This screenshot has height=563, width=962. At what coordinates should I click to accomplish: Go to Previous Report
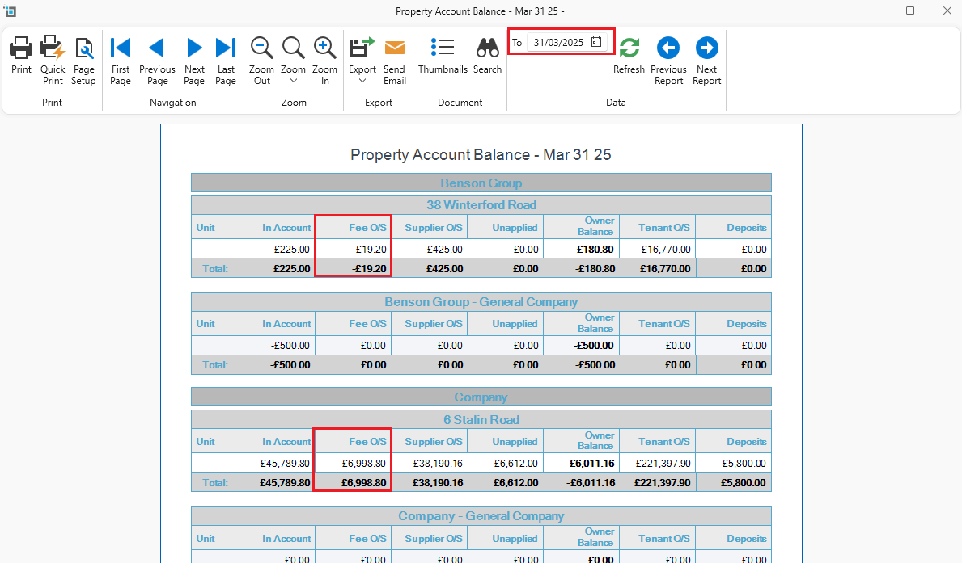(x=668, y=48)
